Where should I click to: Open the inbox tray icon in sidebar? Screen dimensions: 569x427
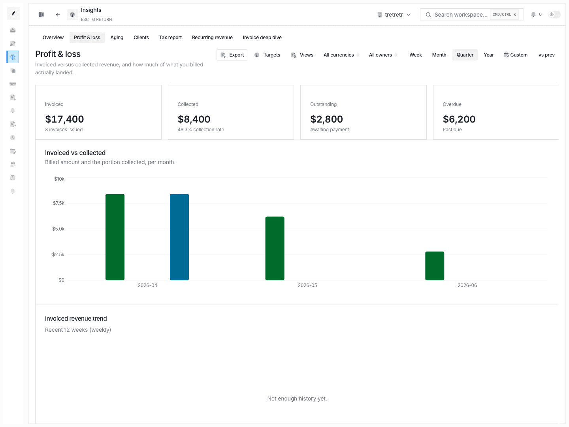click(13, 30)
